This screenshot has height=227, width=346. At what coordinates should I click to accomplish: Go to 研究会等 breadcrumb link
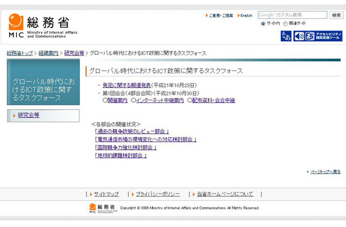tap(74, 53)
